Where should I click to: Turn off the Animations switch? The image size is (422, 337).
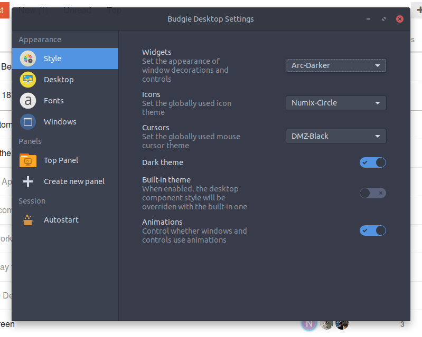tap(373, 230)
